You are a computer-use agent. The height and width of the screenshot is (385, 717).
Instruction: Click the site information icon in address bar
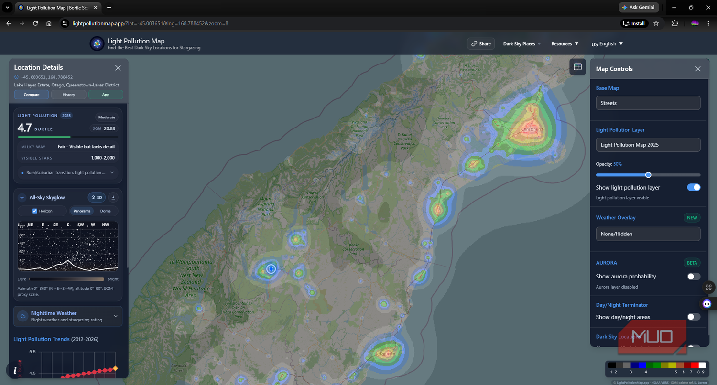click(65, 23)
